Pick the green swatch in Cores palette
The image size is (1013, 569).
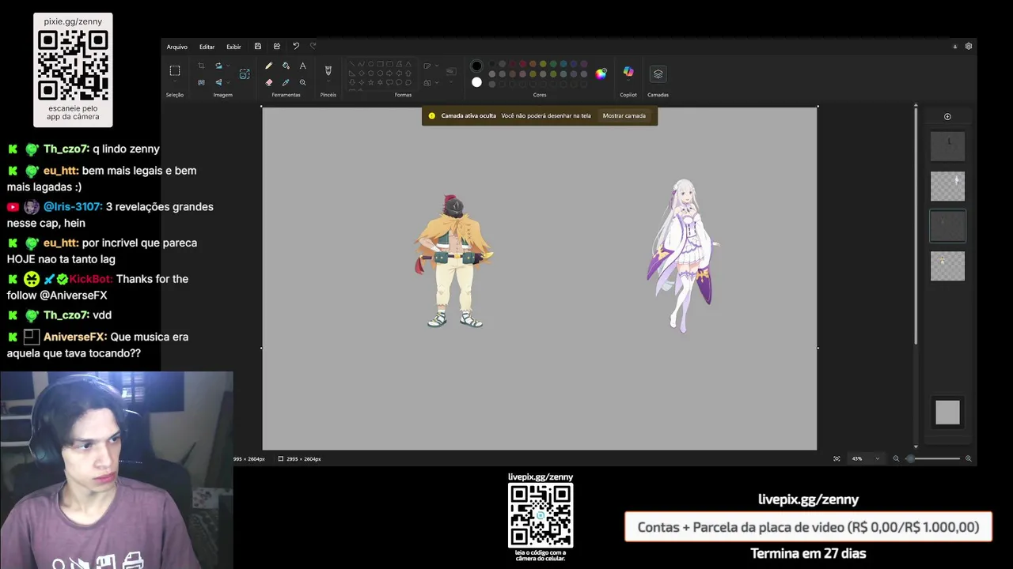pos(553,64)
